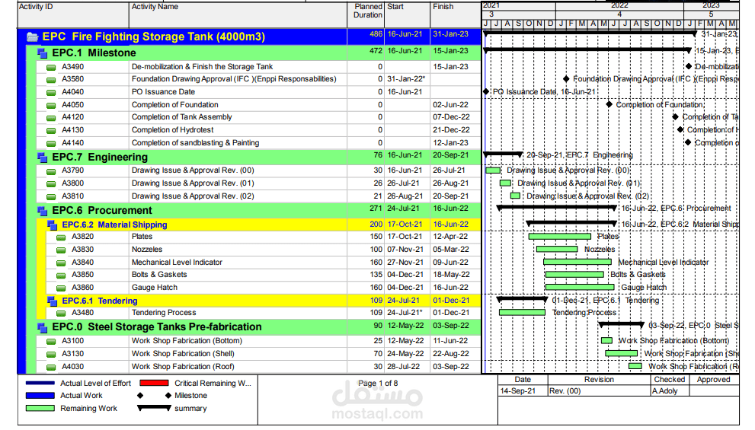Click the activity icon for A3830
The width and height of the screenshot is (755, 430).
coord(61,250)
